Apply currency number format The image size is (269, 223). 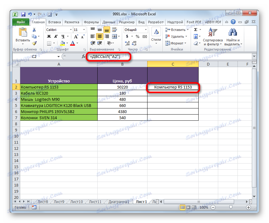pyautogui.click(x=127, y=36)
